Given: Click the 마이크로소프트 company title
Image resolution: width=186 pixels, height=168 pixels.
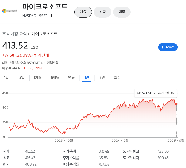Looking at the screenshot, I should 45,7.
